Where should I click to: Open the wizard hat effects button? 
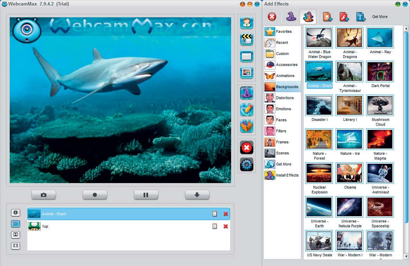click(x=247, y=93)
